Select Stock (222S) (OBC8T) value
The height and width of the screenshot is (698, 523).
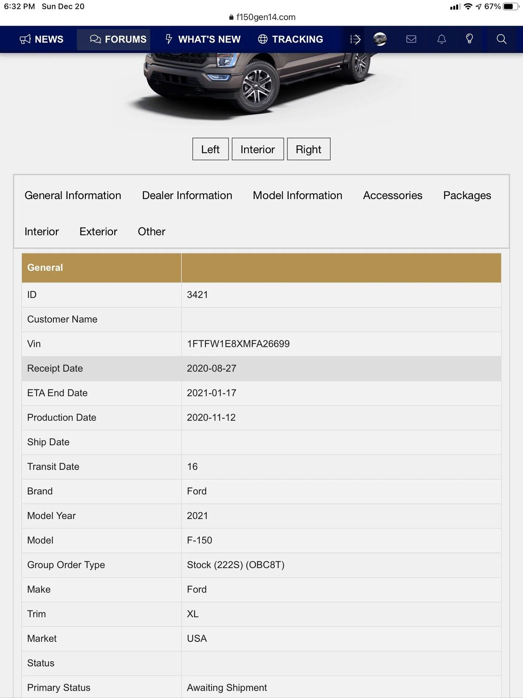[x=236, y=565]
